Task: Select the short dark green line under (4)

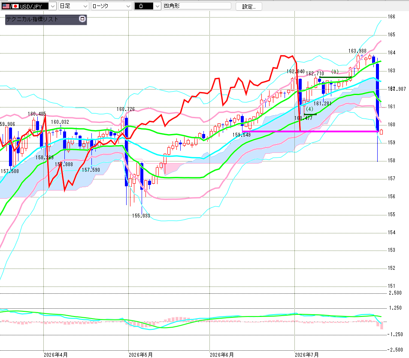Action: click(x=310, y=114)
